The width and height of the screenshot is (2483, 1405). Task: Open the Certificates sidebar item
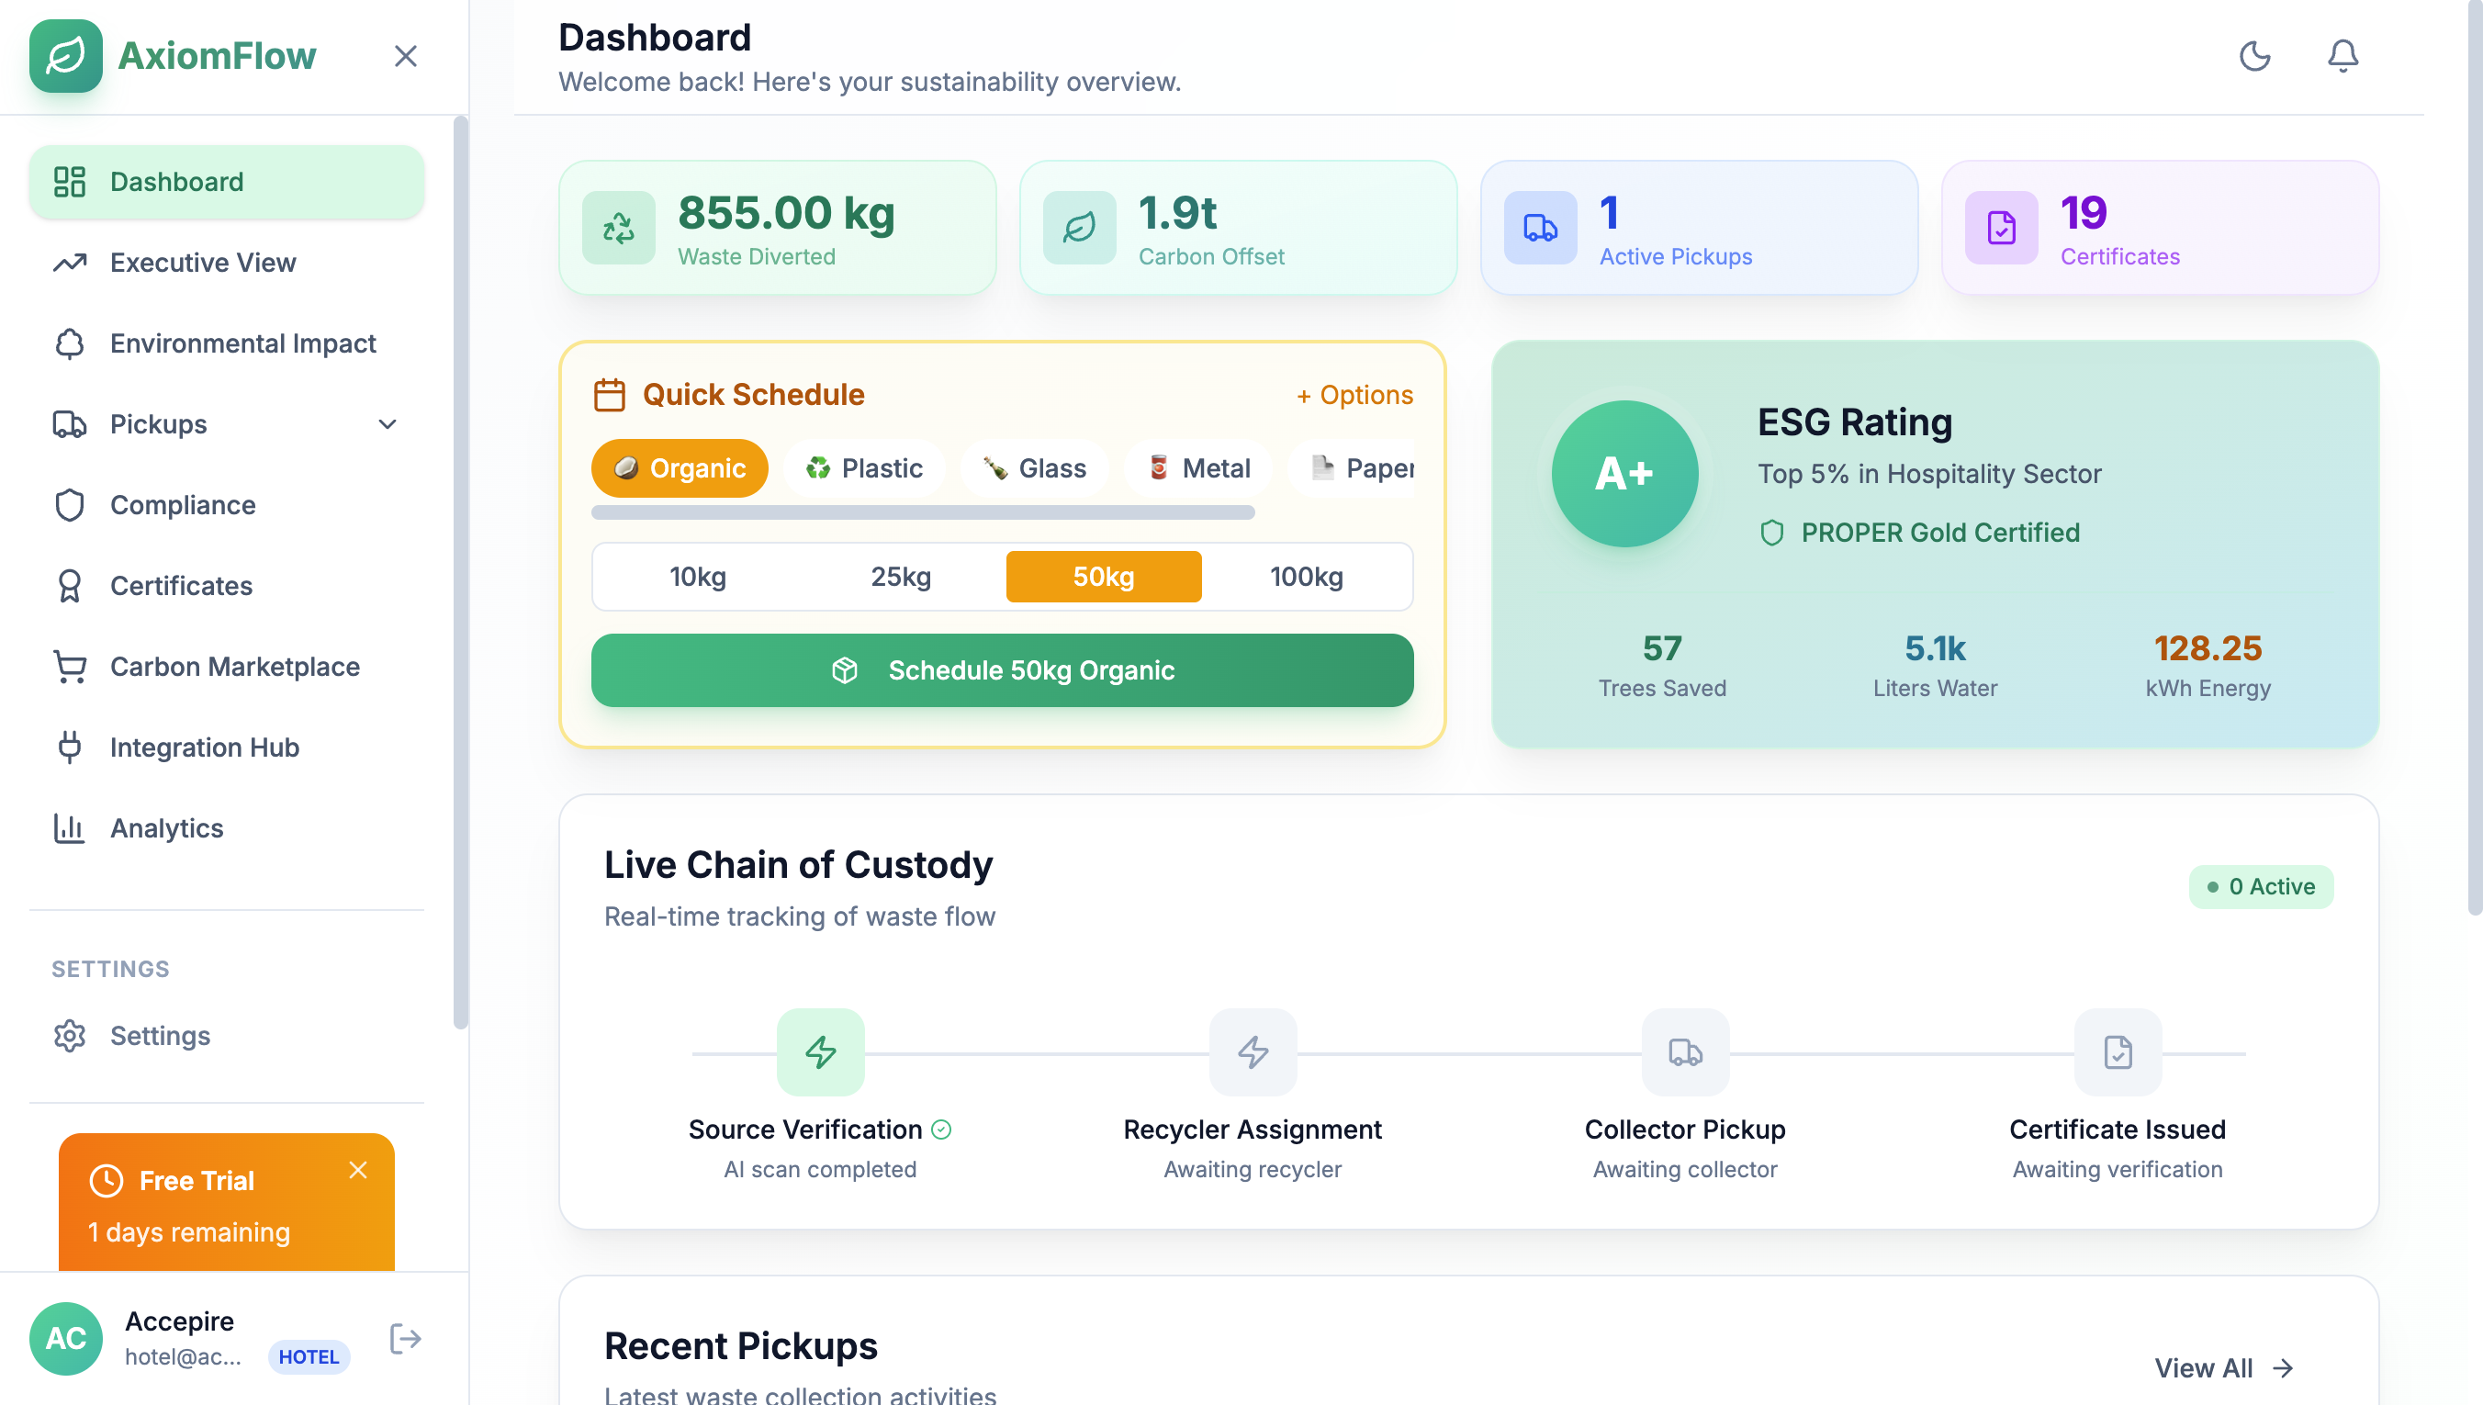click(x=227, y=586)
